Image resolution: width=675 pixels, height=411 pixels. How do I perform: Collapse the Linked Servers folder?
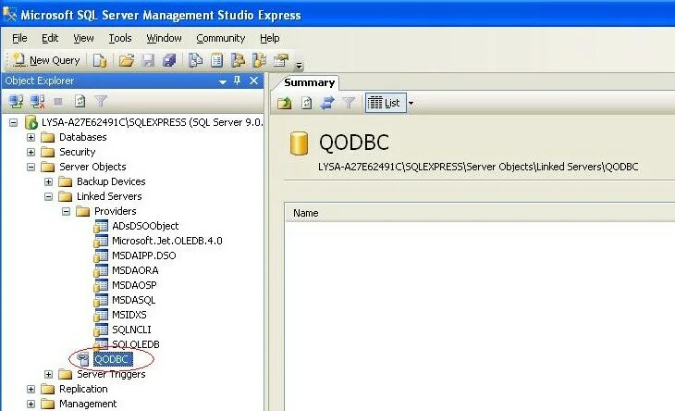49,196
